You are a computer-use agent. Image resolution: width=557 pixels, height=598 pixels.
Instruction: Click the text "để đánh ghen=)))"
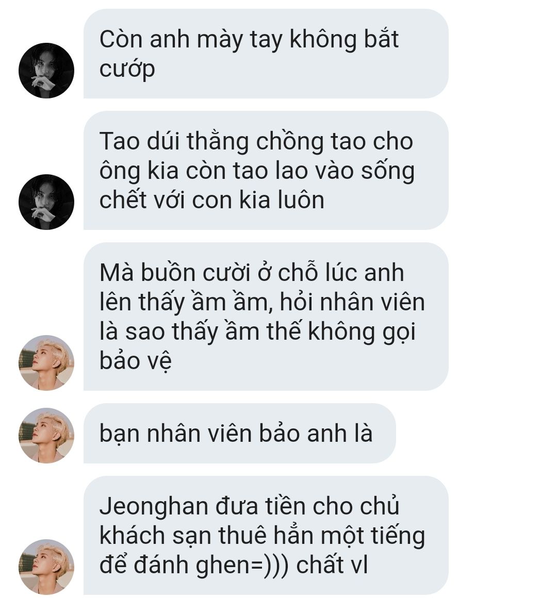coord(194,566)
